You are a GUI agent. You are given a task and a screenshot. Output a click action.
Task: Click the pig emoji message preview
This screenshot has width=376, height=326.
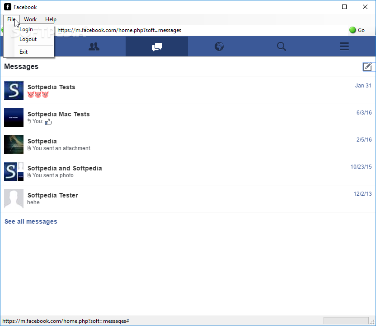click(38, 95)
